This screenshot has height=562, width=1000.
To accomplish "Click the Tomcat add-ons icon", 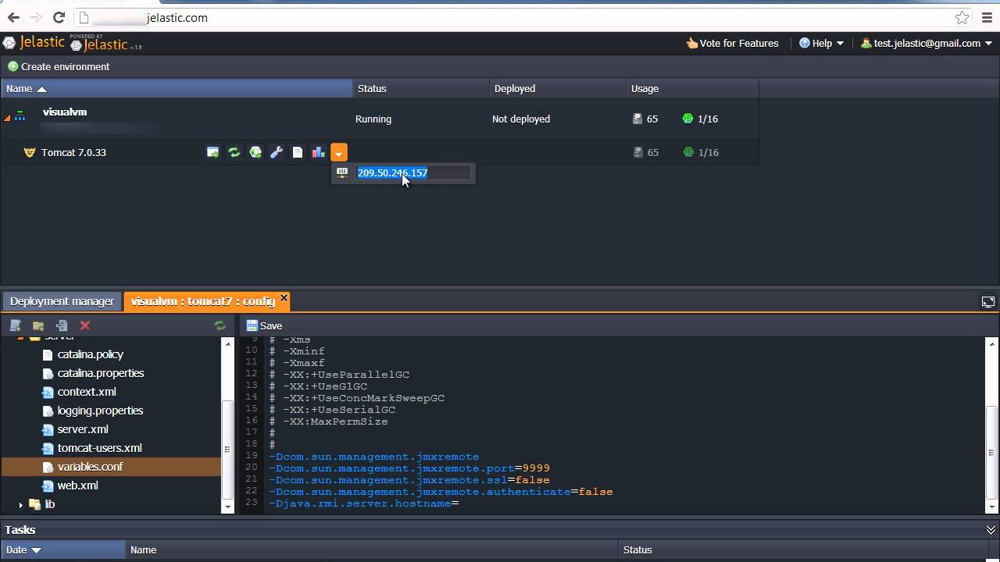I will point(255,152).
